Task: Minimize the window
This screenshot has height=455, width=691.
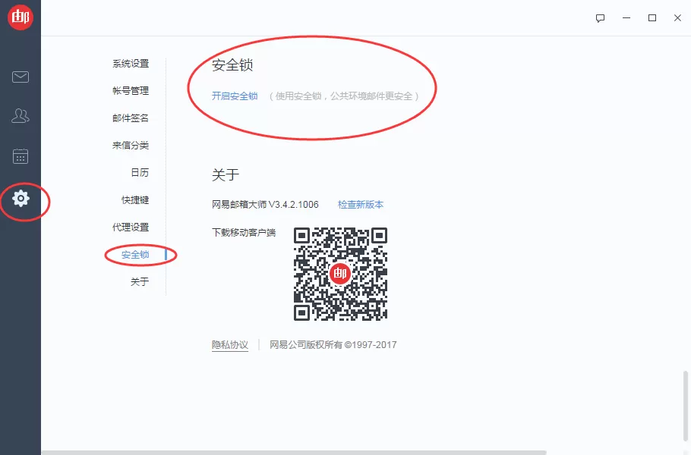Action: [626, 18]
